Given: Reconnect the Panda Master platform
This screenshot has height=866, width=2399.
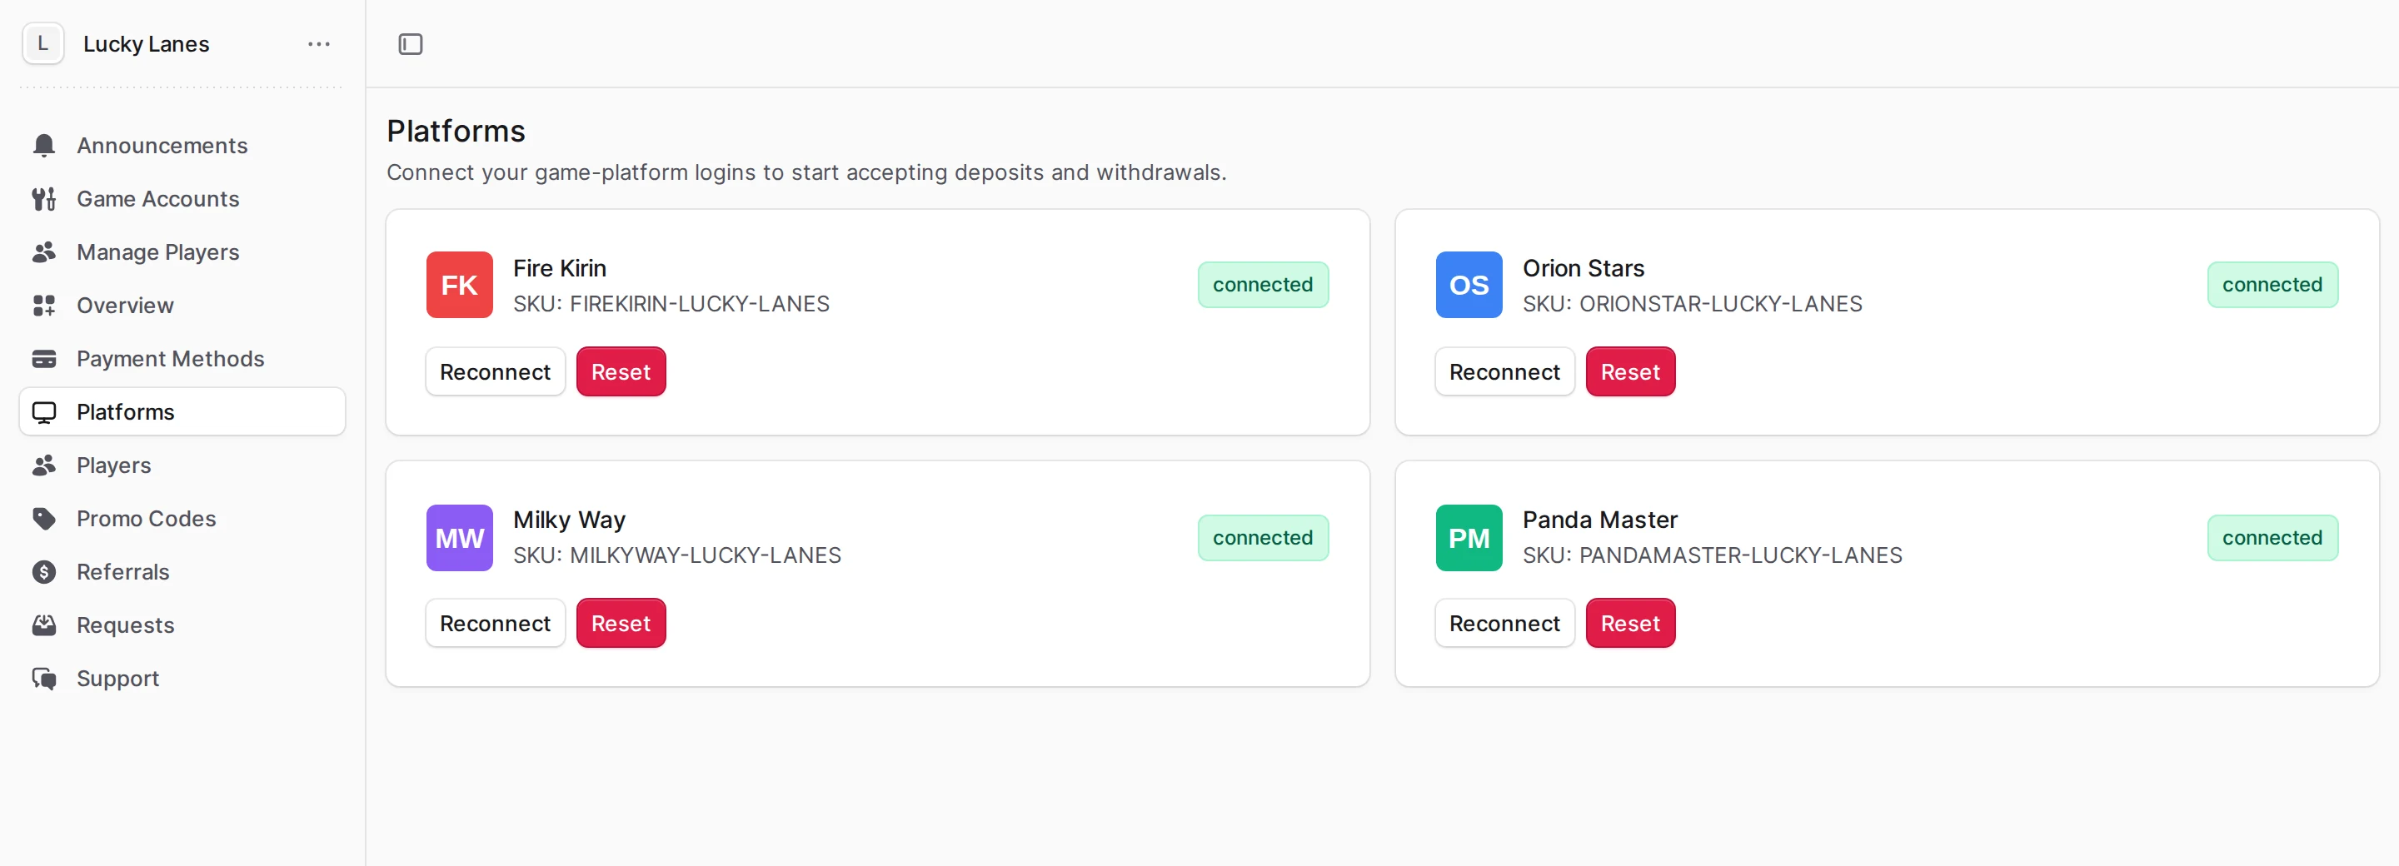Looking at the screenshot, I should 1504,623.
